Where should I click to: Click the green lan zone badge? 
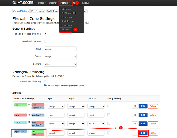(20, 105)
